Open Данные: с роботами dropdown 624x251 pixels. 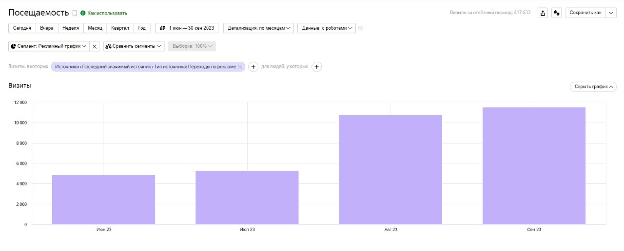click(326, 28)
